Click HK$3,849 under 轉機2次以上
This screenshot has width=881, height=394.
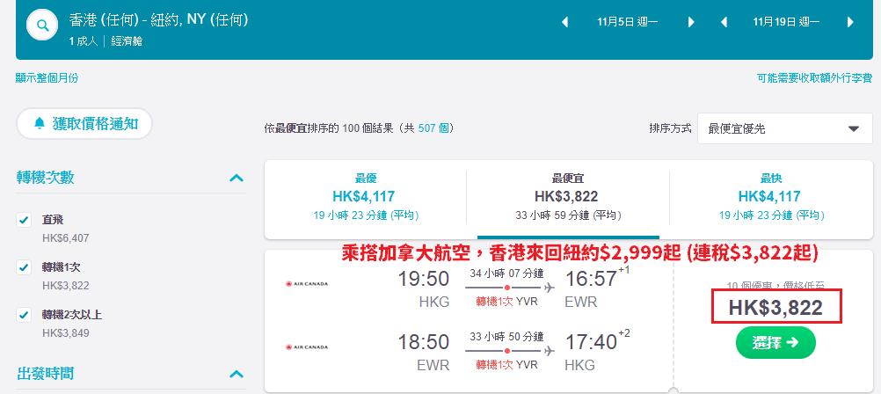66,332
